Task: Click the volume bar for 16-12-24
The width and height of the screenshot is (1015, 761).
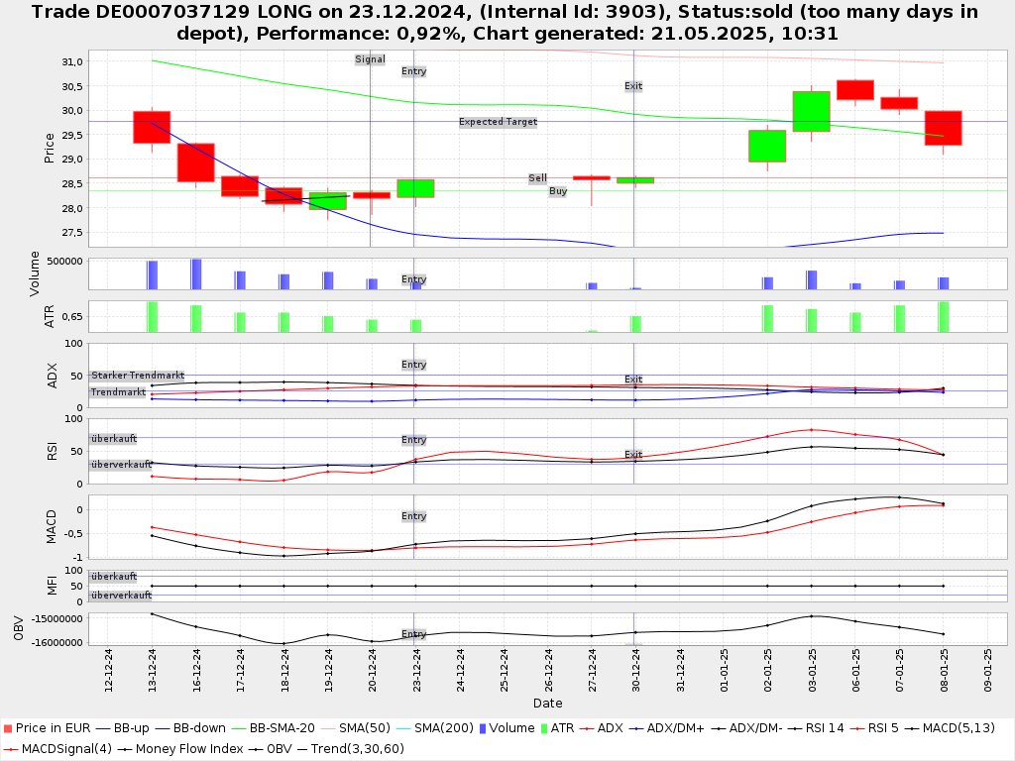Action: [196, 274]
